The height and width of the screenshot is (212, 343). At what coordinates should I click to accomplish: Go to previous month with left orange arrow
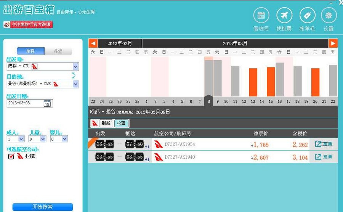pyautogui.click(x=93, y=43)
